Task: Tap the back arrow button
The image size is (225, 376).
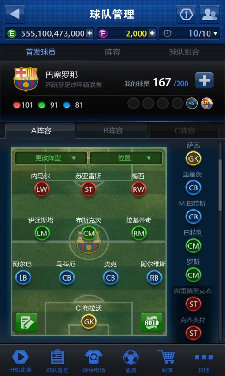Action: click(15, 14)
